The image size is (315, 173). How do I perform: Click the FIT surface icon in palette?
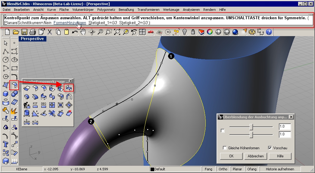[35, 105]
